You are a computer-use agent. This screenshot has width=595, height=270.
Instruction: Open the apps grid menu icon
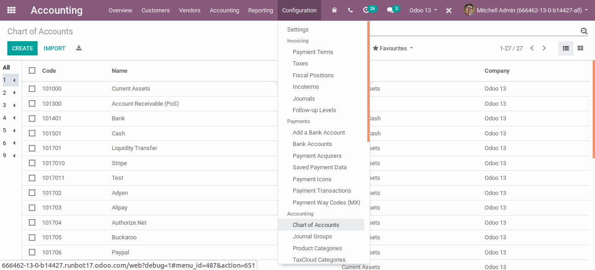[x=11, y=10]
